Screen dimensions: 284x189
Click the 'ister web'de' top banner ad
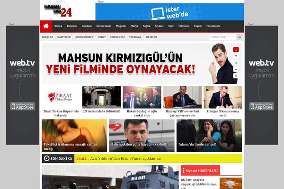tap(170, 12)
